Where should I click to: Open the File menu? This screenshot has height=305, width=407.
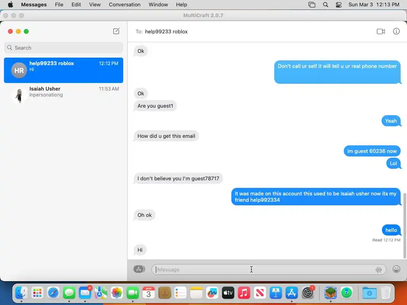click(x=59, y=4)
